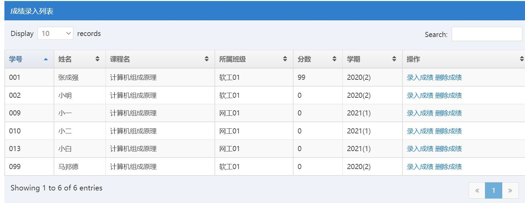The width and height of the screenshot is (525, 203).
Task: Sort by 课程名 column icon
Action: pos(207,59)
